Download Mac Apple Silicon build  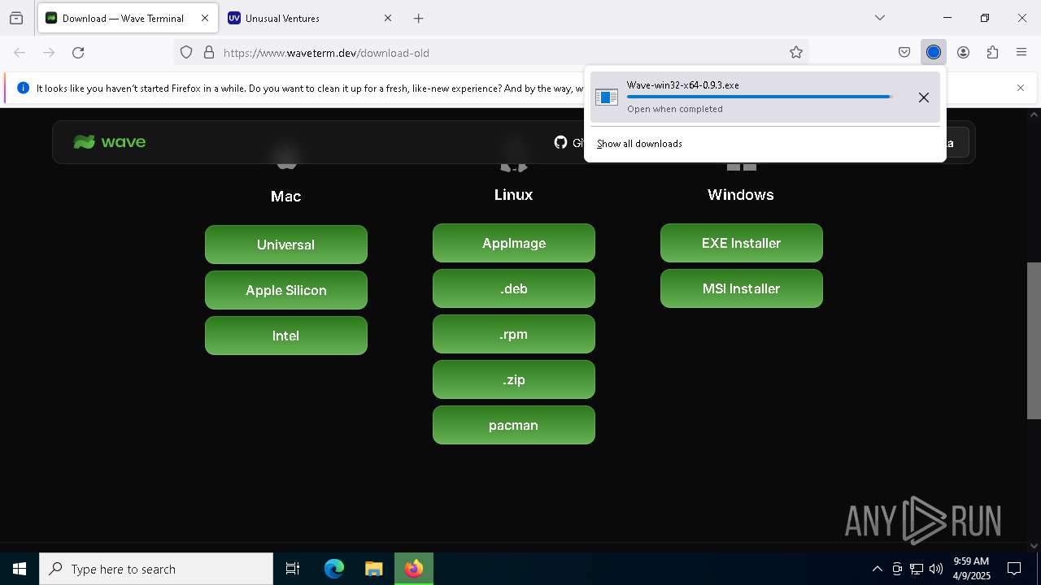pyautogui.click(x=286, y=290)
